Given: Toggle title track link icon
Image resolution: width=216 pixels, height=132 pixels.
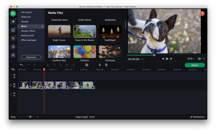Looking at the screenshot, I should pyautogui.click(x=14, y=77).
